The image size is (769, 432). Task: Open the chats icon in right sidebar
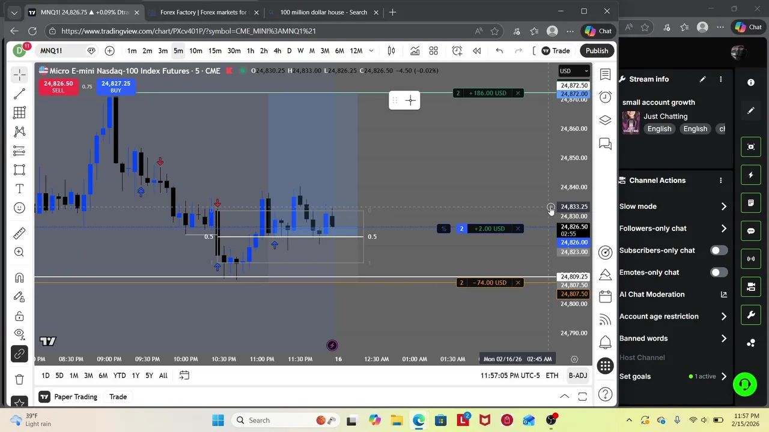pyautogui.click(x=605, y=144)
